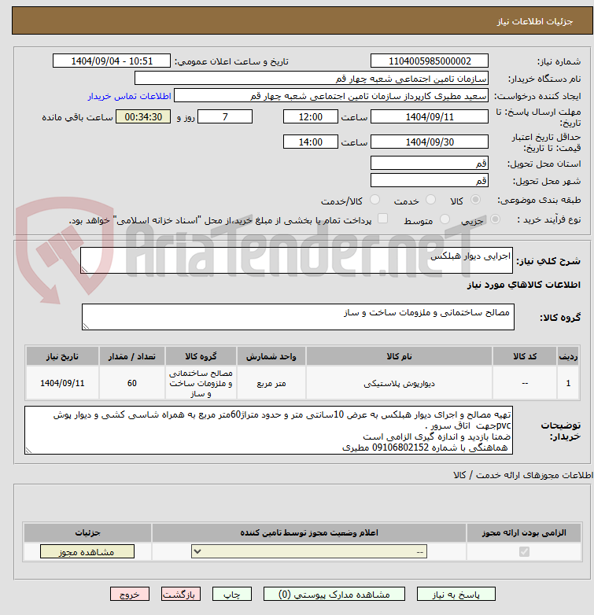Open the license status dropdown
The width and height of the screenshot is (594, 615).
pyautogui.click(x=309, y=551)
